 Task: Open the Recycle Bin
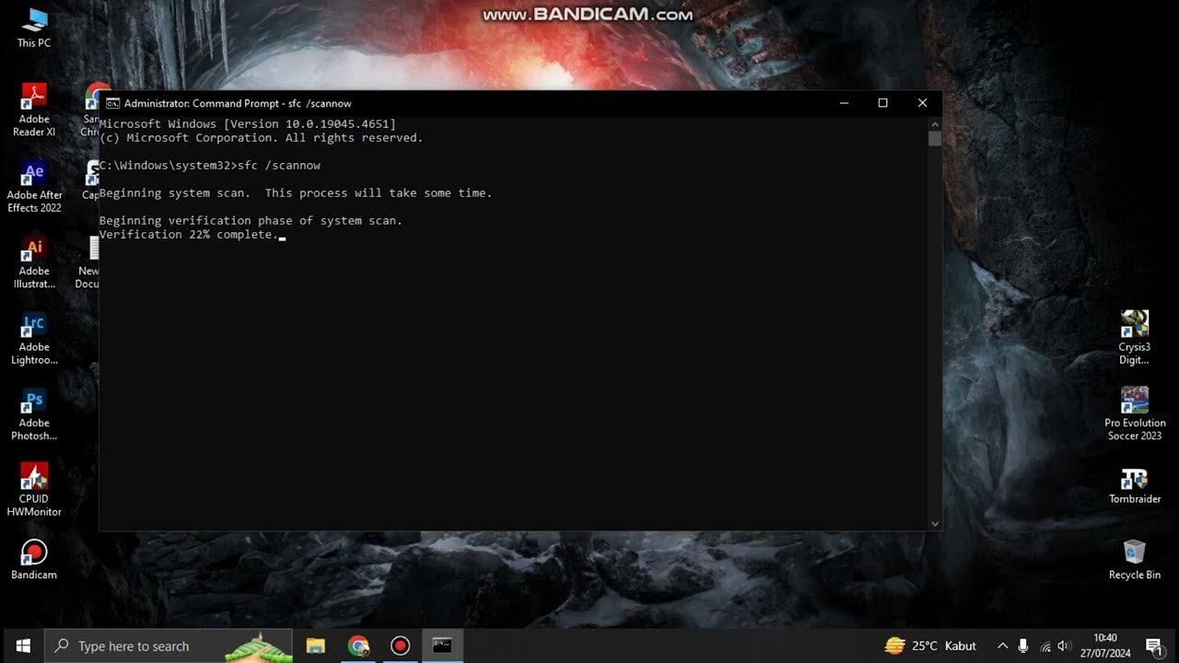(1134, 560)
